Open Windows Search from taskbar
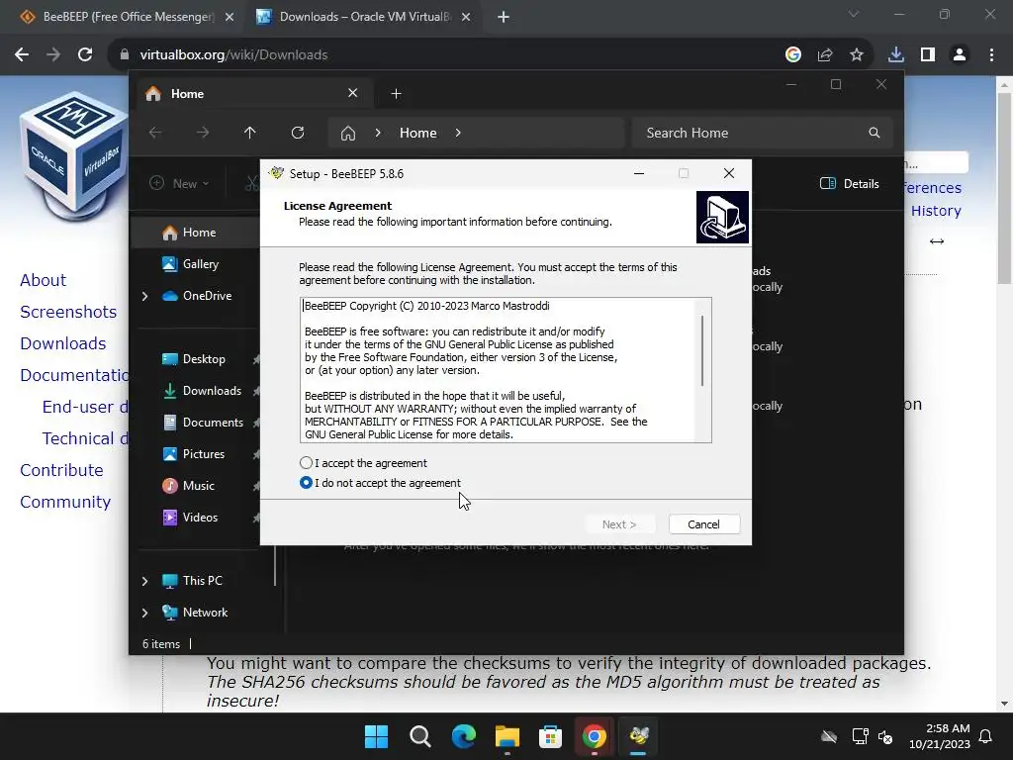Image resolution: width=1013 pixels, height=760 pixels. [x=419, y=736]
